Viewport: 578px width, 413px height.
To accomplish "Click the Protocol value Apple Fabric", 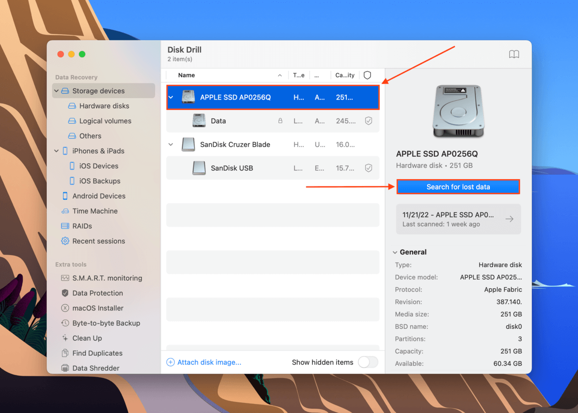I will pyautogui.click(x=503, y=290).
